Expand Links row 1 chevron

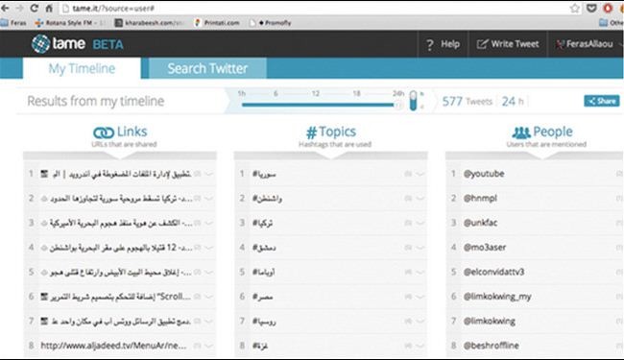tap(209, 174)
